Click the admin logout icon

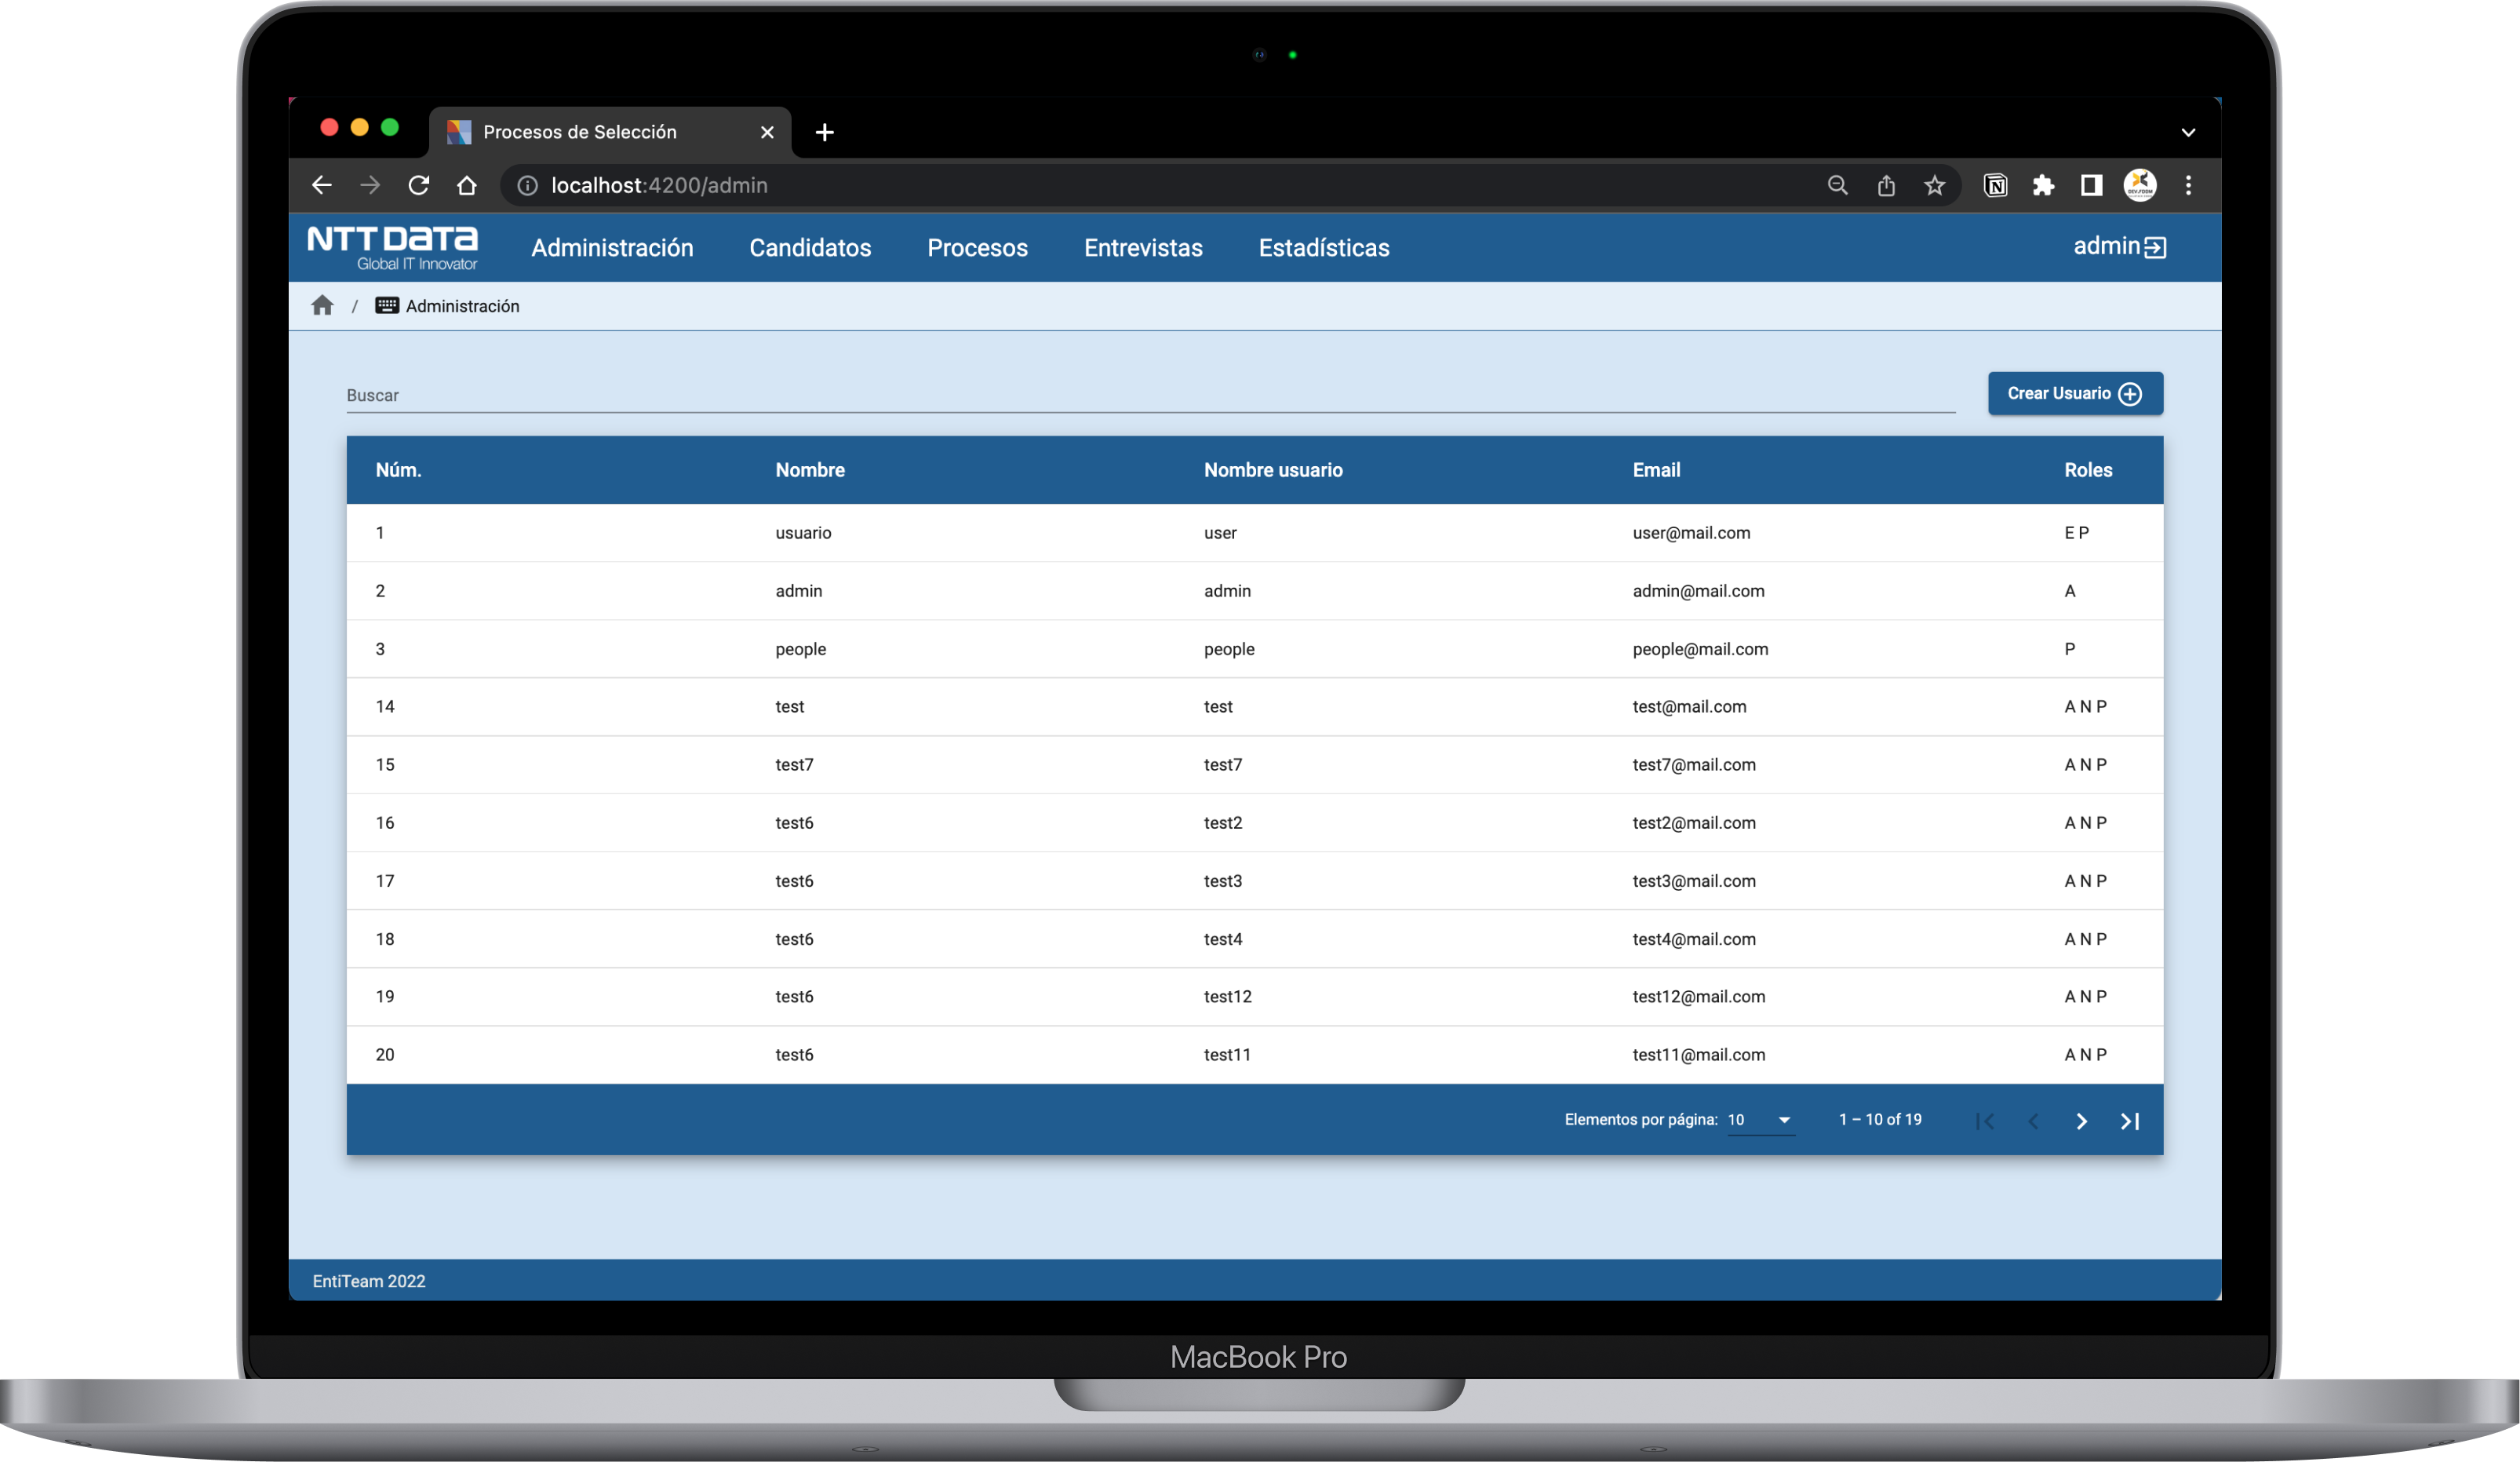click(x=2155, y=247)
